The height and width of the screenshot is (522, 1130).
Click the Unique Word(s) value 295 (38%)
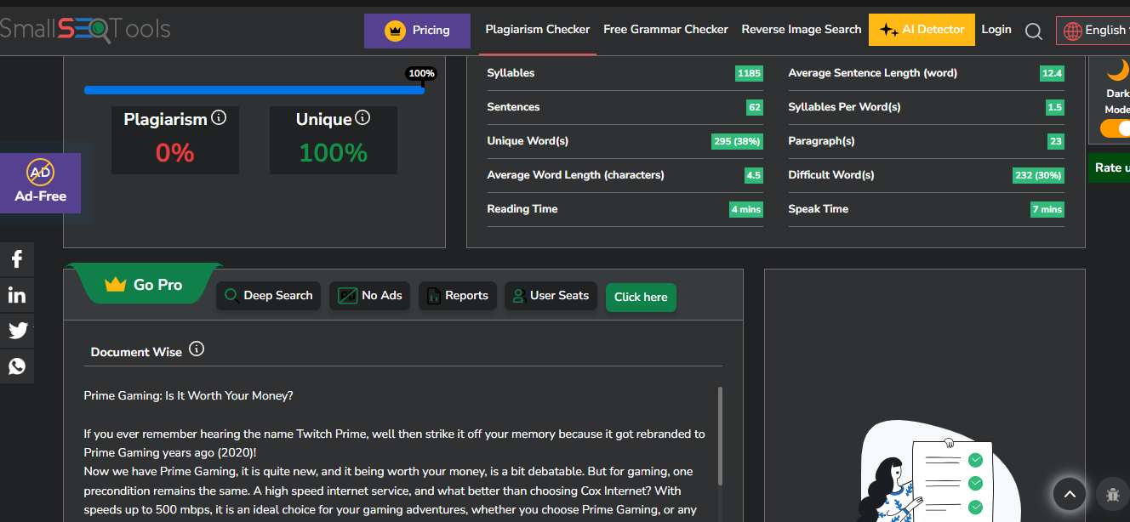click(737, 141)
